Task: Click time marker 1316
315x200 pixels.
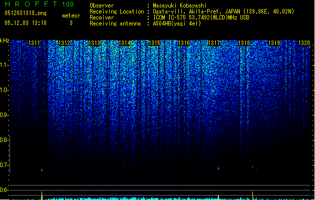Action: pyautogui.click(x=184, y=43)
